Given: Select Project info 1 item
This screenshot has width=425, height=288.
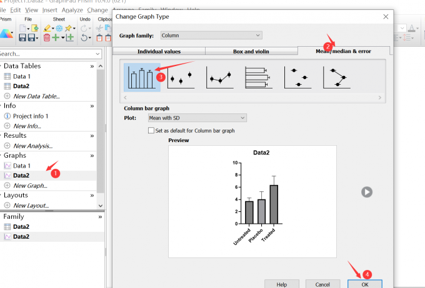Looking at the screenshot, I should point(31,117).
